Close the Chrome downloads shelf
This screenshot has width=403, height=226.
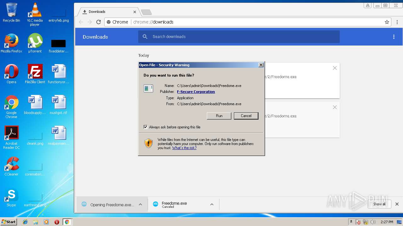[397, 204]
